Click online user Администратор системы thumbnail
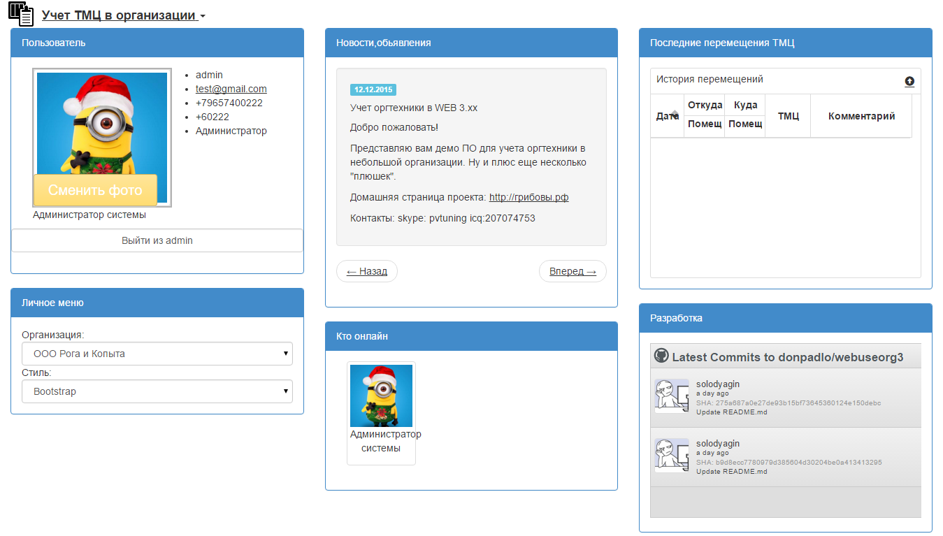The image size is (943, 536). pos(381,396)
